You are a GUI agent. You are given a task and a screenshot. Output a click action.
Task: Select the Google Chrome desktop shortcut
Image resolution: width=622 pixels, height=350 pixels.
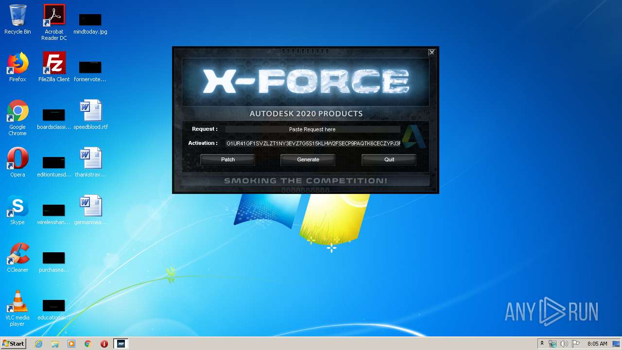[x=17, y=118]
